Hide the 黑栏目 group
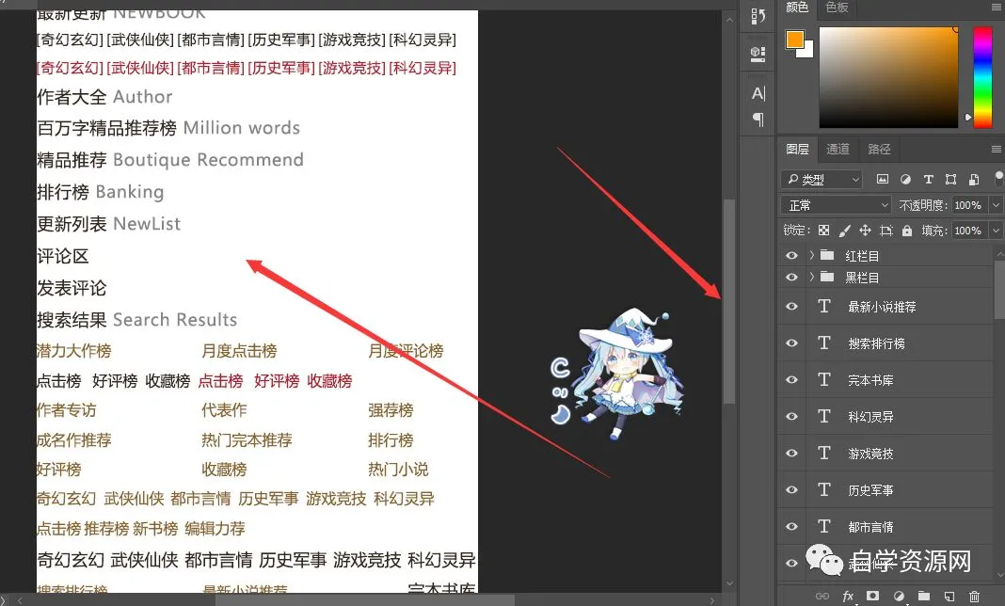The width and height of the screenshot is (1005, 606). [791, 277]
